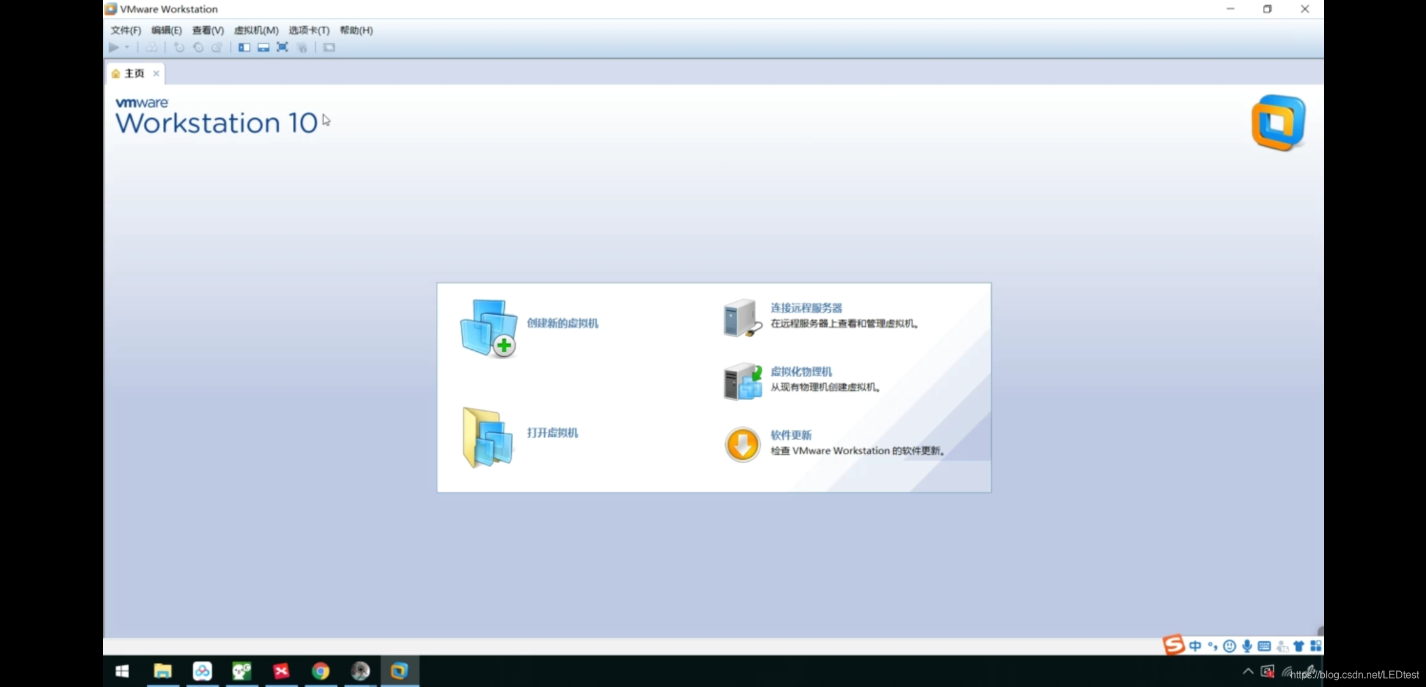Image resolution: width=1426 pixels, height=687 pixels.
Task: Click the 打开虚拟机 link
Action: point(553,433)
